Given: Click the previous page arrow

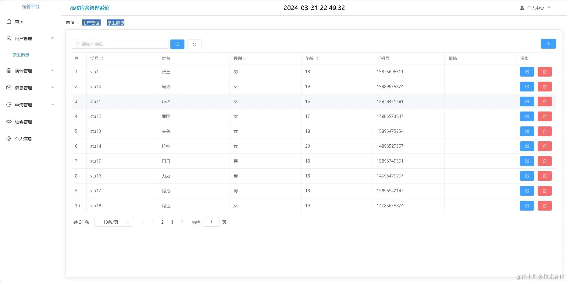Looking at the screenshot, I should [x=143, y=222].
